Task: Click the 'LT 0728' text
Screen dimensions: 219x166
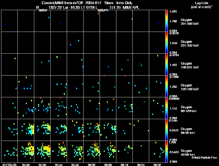Action: click(87, 7)
